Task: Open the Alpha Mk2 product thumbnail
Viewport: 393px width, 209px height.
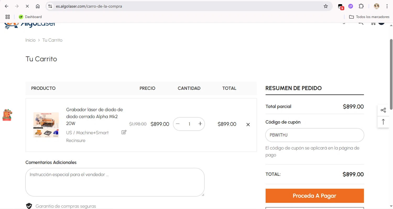Action: click(46, 125)
